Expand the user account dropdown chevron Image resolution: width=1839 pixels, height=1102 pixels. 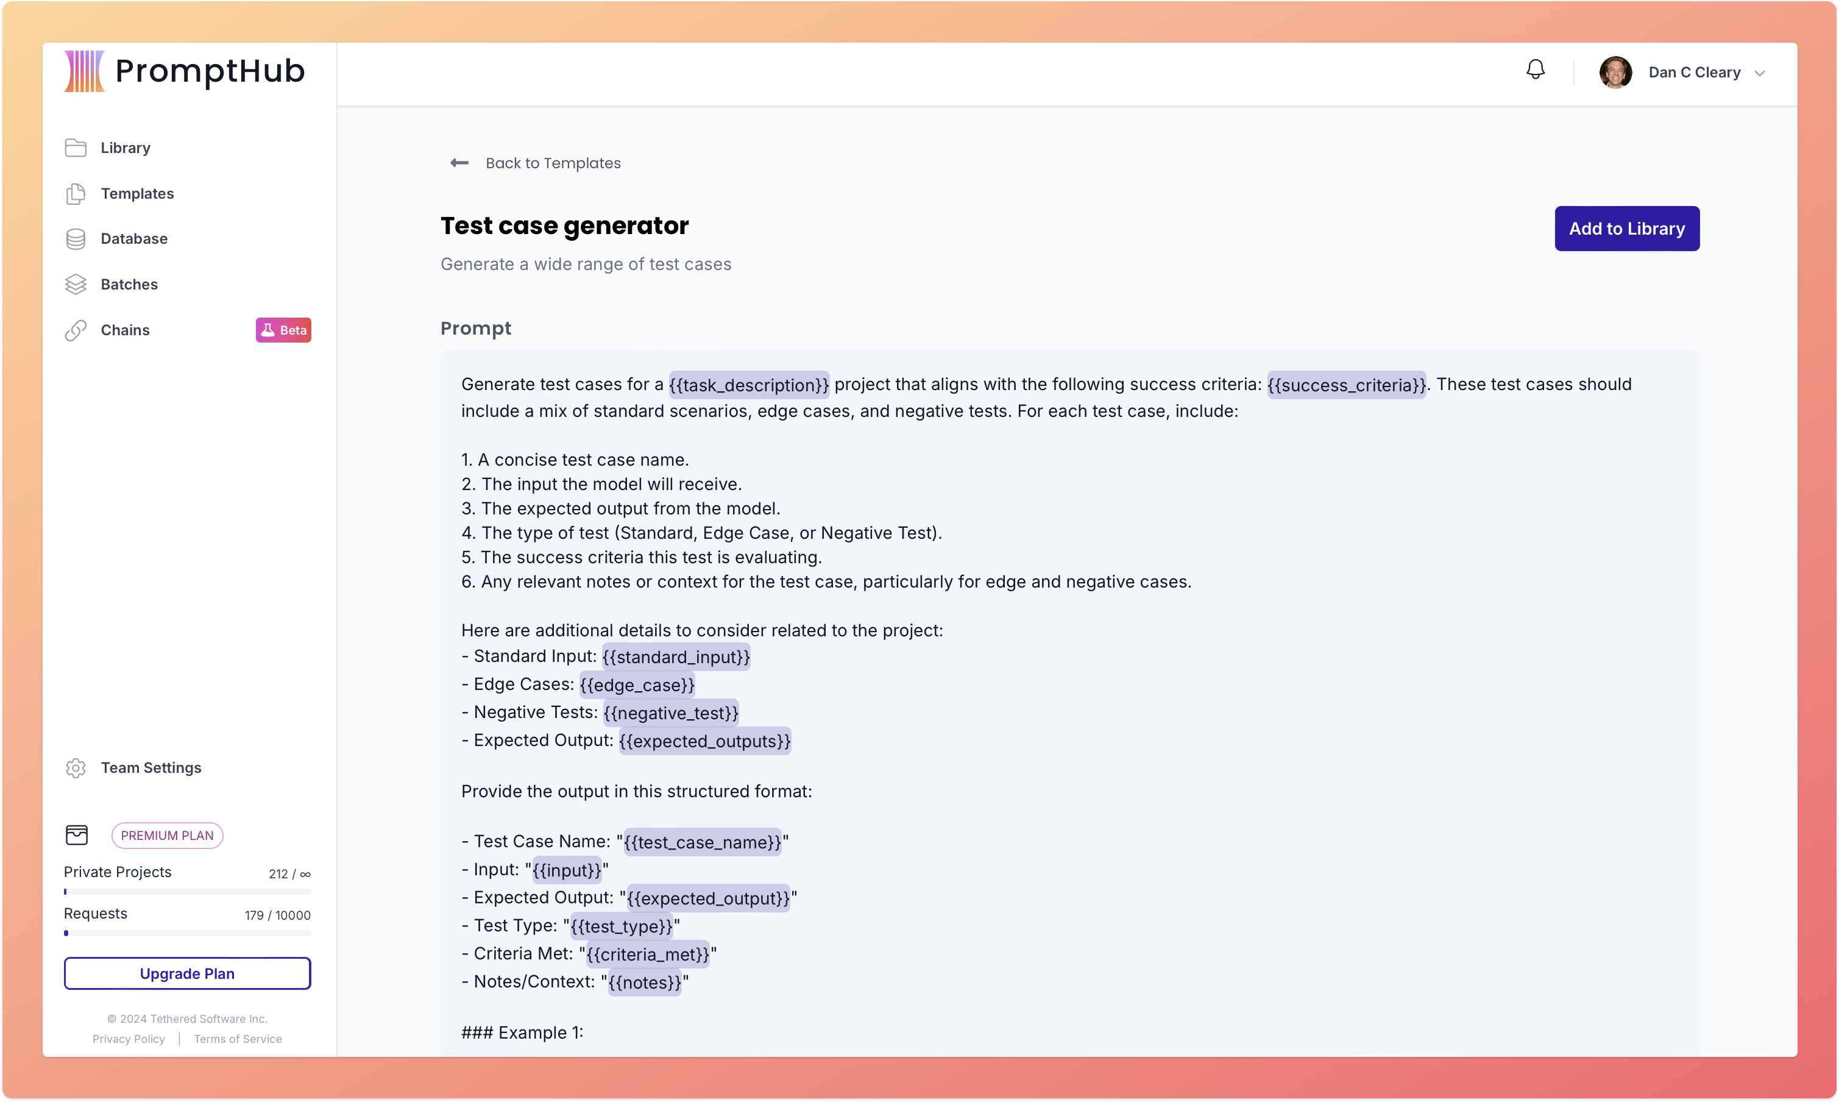pos(1760,74)
